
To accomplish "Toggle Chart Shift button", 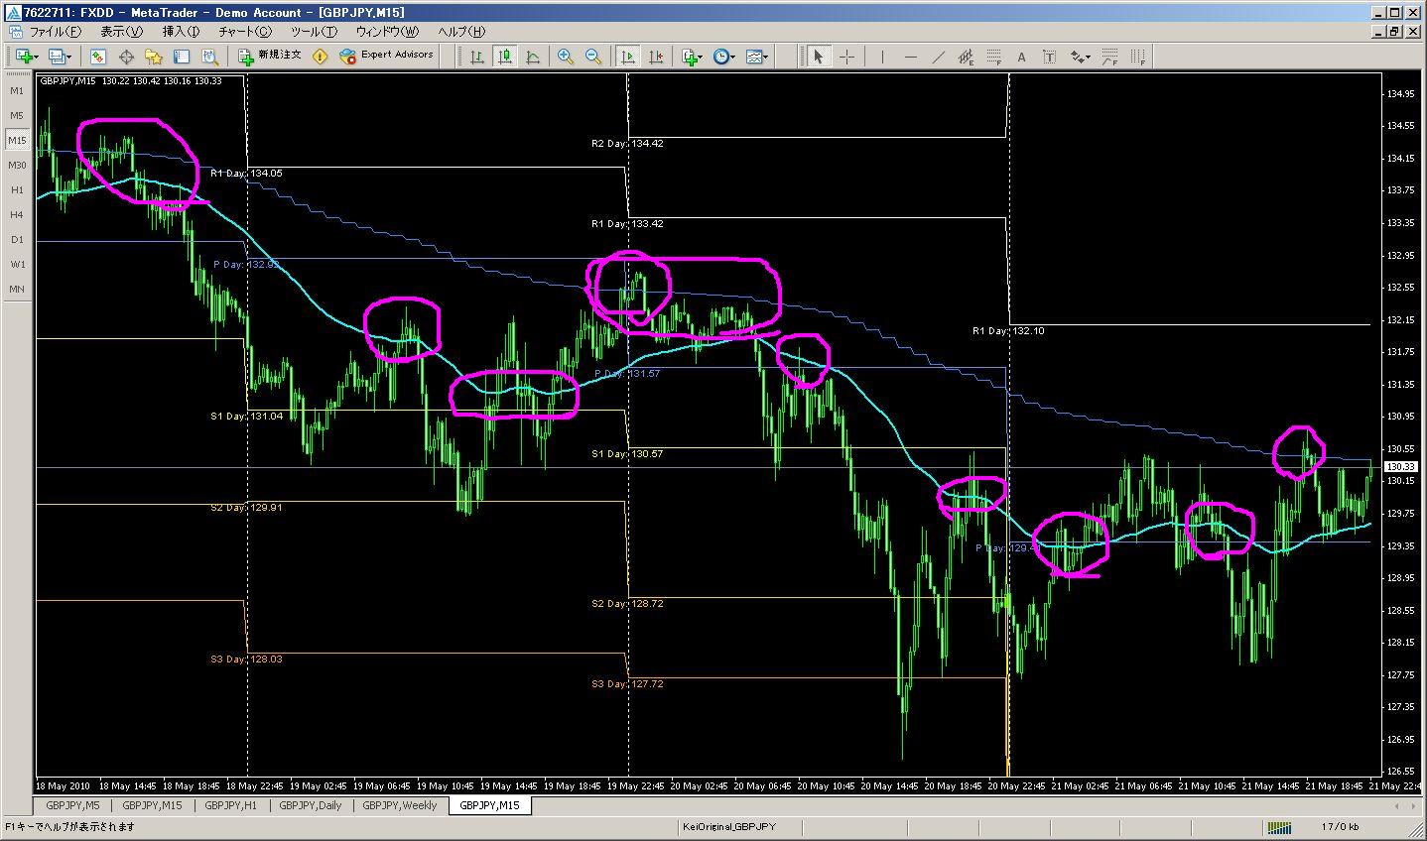I will pyautogui.click(x=655, y=57).
